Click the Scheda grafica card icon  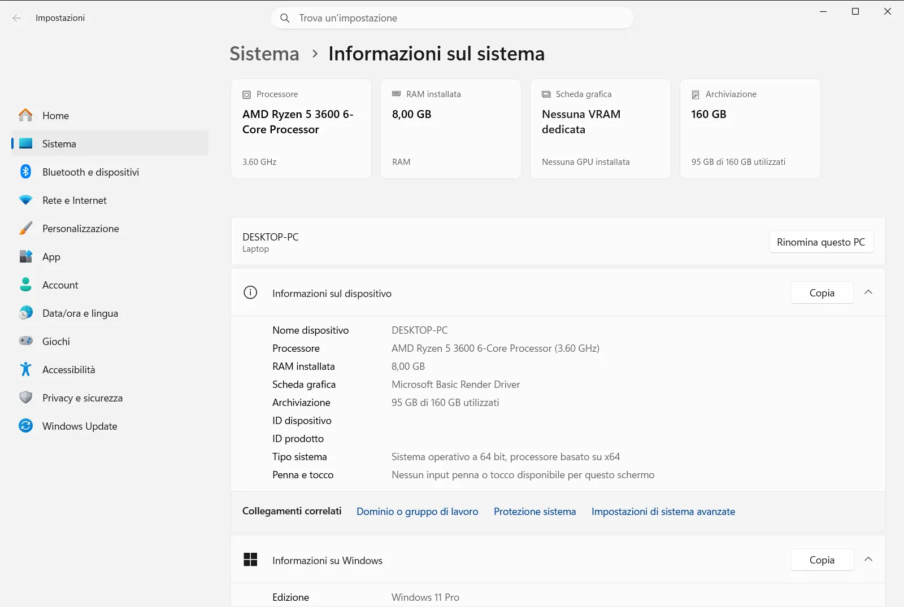[x=546, y=94]
